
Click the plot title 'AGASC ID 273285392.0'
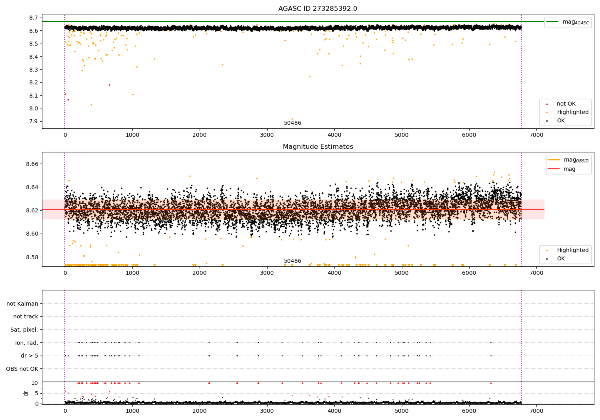[318, 9]
